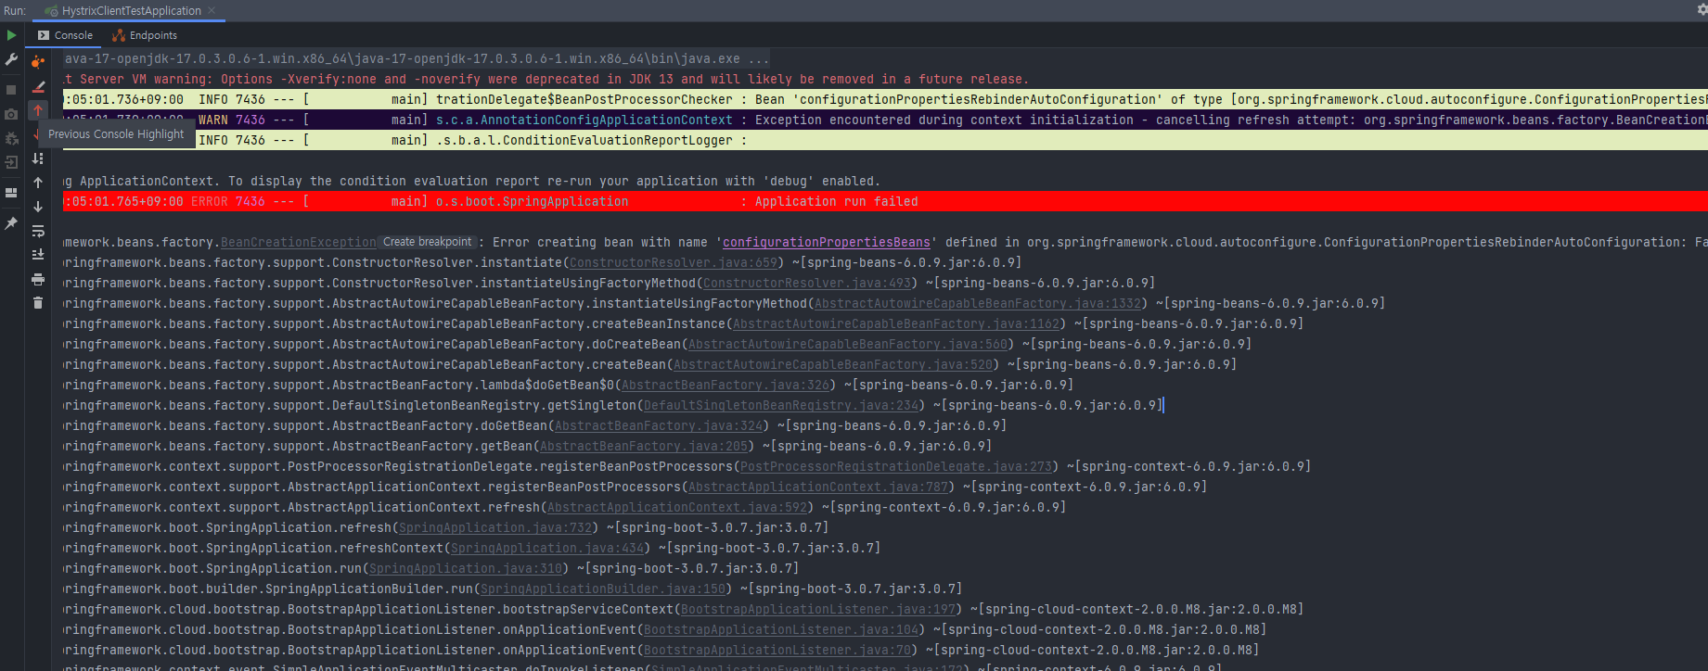Open AbstractAutowireCapableBeanFactory.java:520 link
Viewport: 1708px width, 671px height.
pos(833,365)
